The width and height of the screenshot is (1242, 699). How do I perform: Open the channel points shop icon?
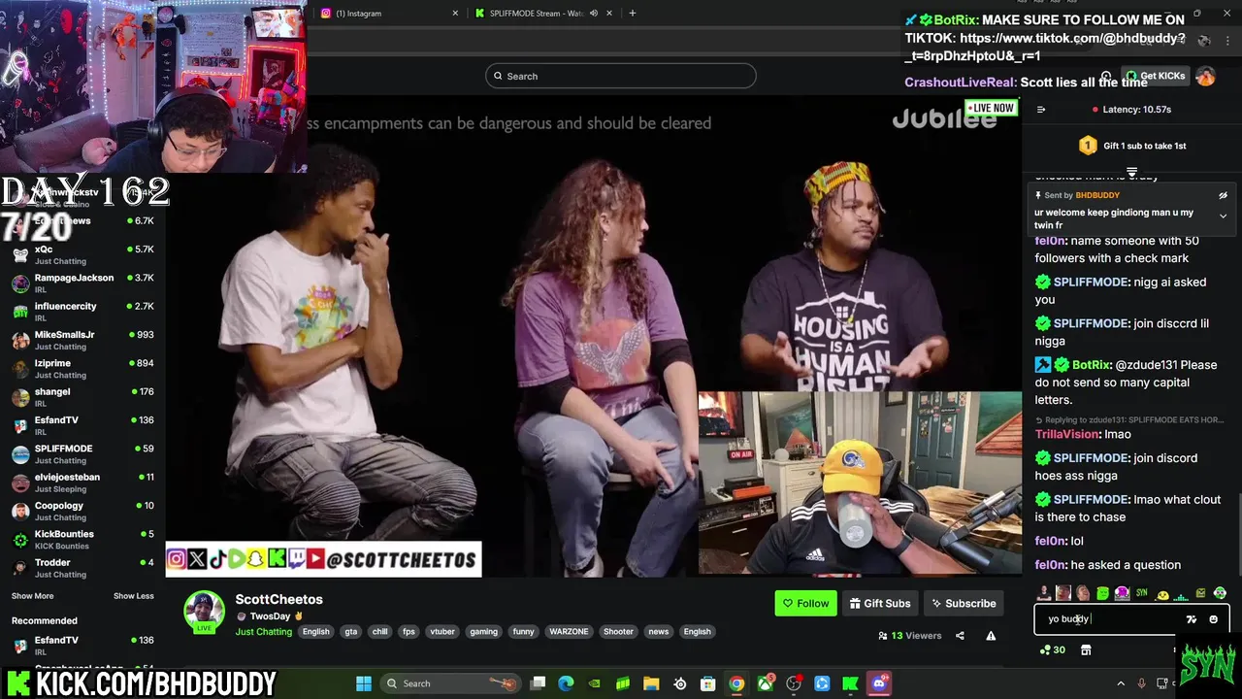point(1086,649)
